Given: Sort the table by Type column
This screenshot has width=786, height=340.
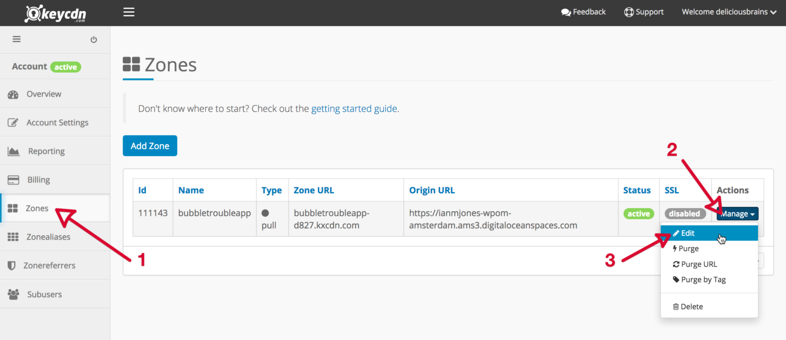Looking at the screenshot, I should pyautogui.click(x=272, y=190).
